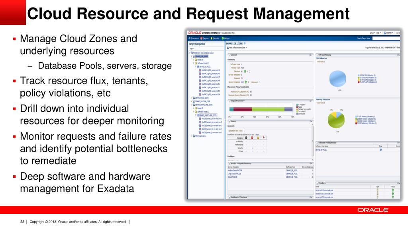The width and height of the screenshot is (408, 229).
Task: Click the green Successful segment of request bar
Action: point(268,109)
